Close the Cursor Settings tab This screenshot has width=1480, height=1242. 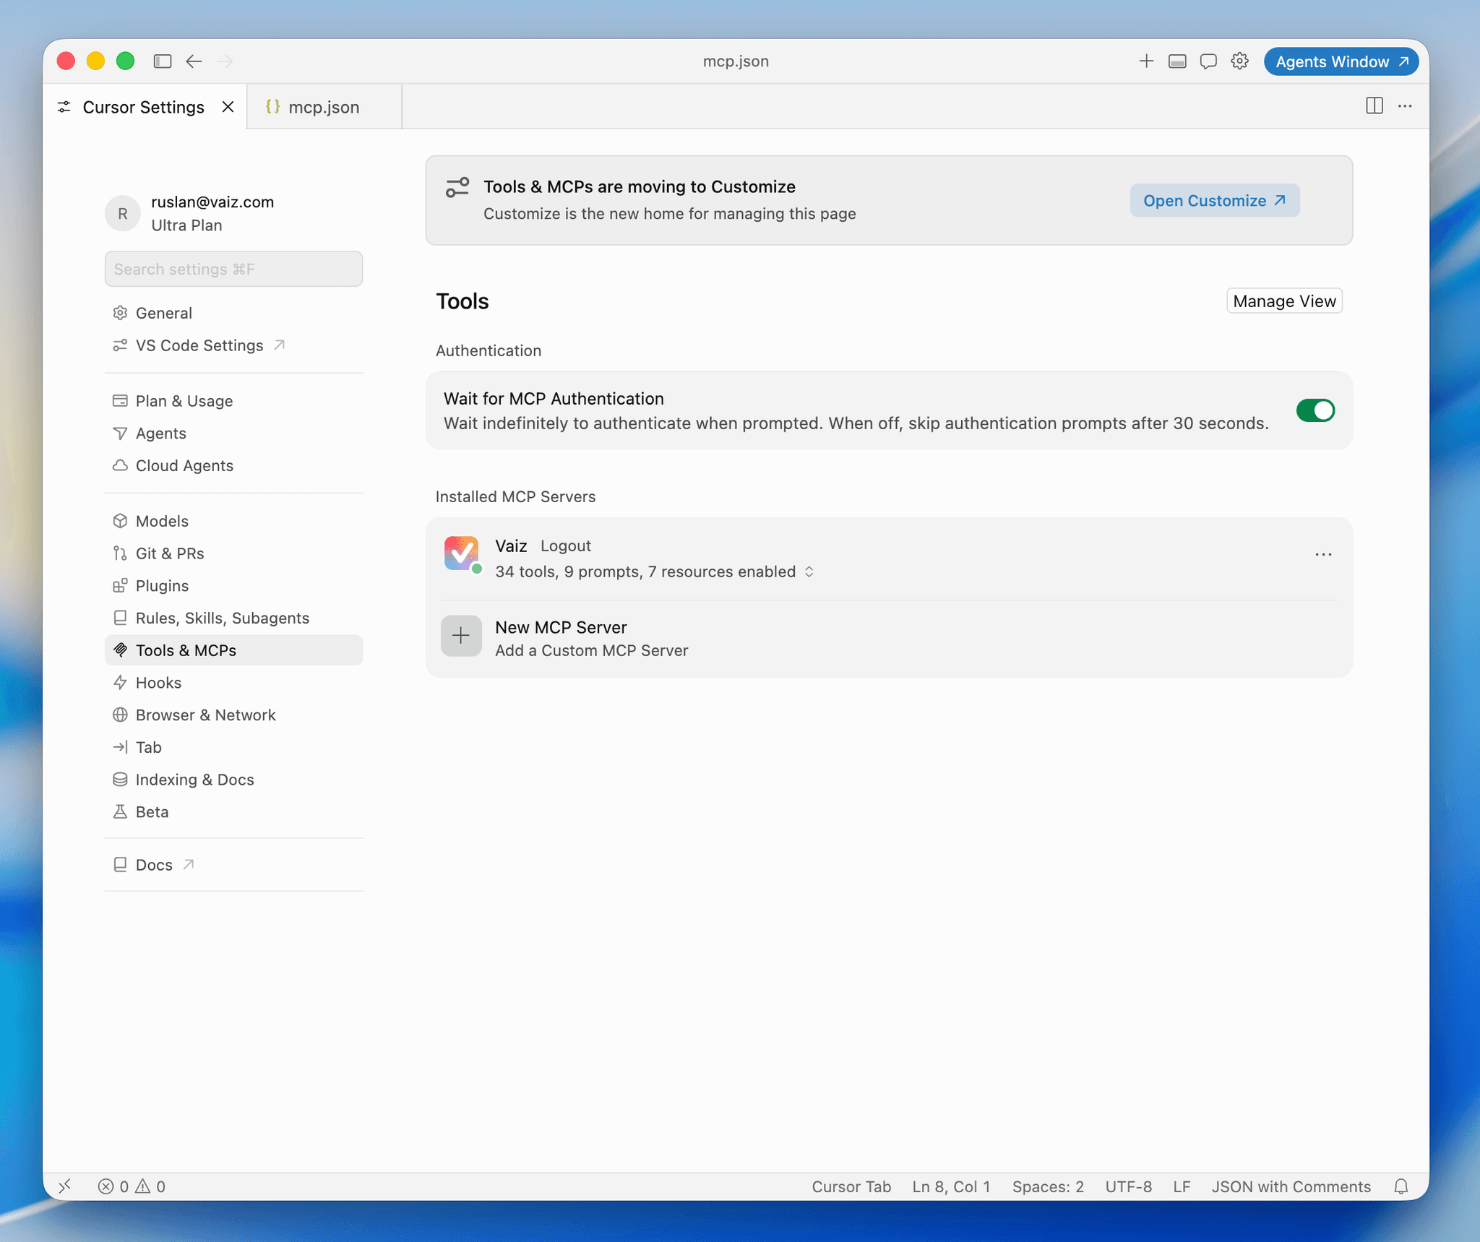click(228, 107)
